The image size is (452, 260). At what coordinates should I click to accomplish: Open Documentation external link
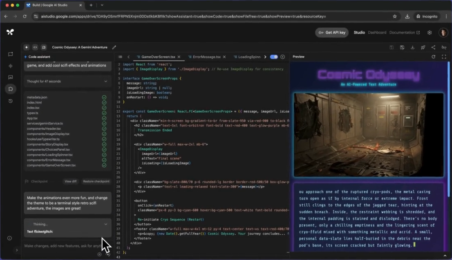pos(405,33)
